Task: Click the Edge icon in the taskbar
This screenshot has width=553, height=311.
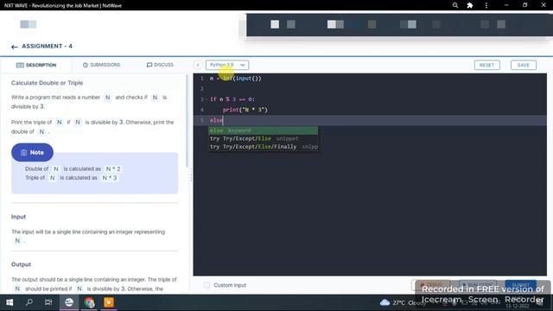Action: pyautogui.click(x=69, y=302)
